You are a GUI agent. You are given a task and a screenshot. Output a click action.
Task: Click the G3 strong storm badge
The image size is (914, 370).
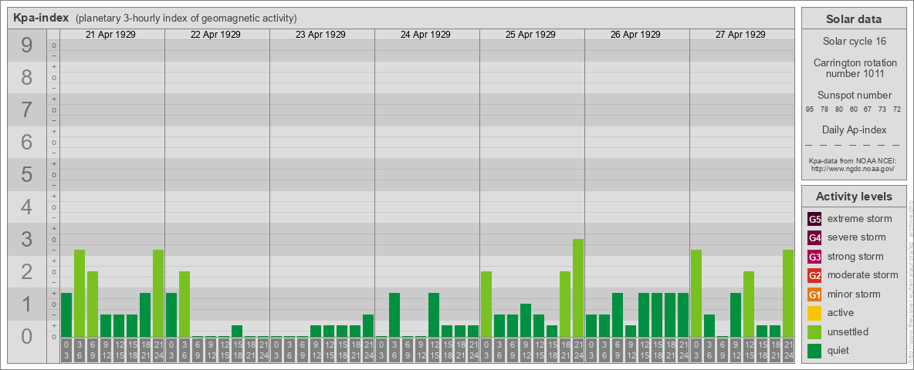point(814,257)
